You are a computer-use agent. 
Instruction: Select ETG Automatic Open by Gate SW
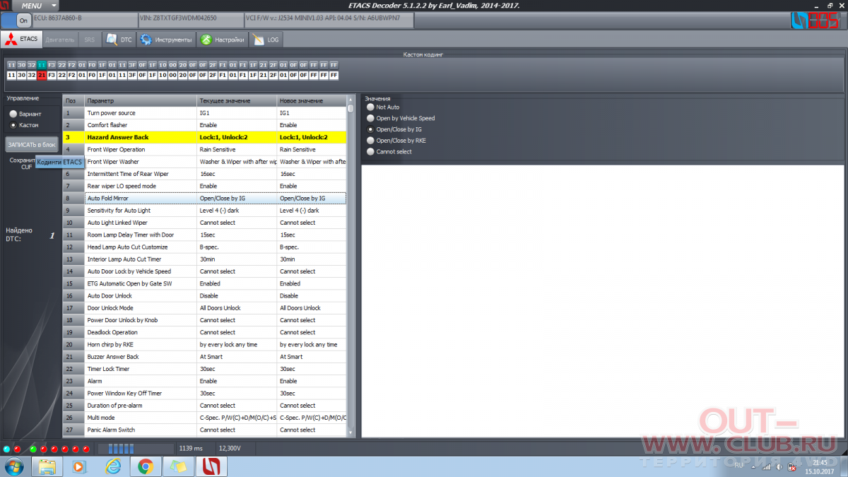pyautogui.click(x=205, y=283)
